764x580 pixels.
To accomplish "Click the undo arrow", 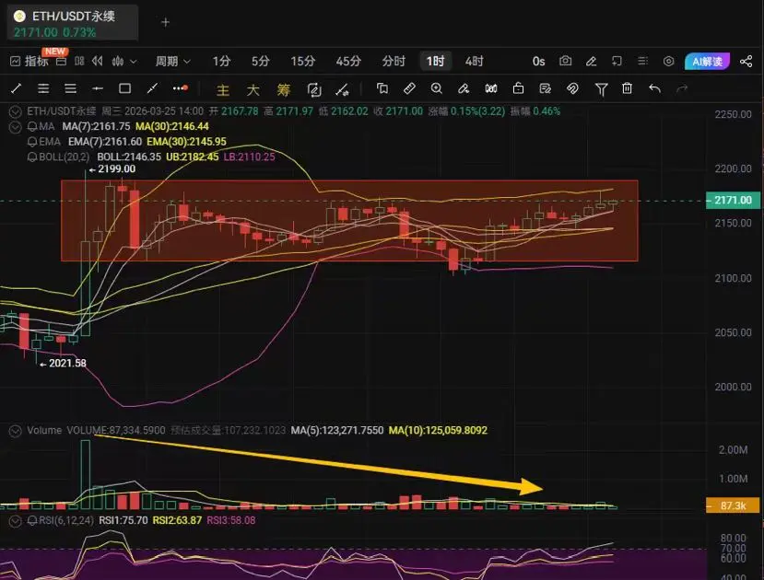I will click(x=654, y=88).
